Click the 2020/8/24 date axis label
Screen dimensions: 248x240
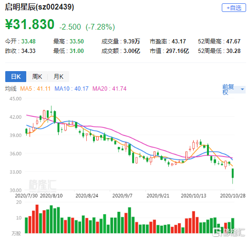pyautogui.click(x=87, y=196)
